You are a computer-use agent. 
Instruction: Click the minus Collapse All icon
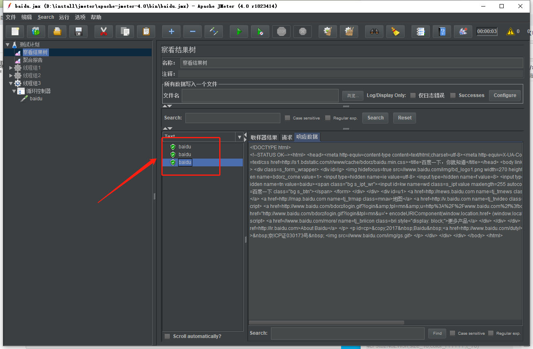tap(192, 31)
